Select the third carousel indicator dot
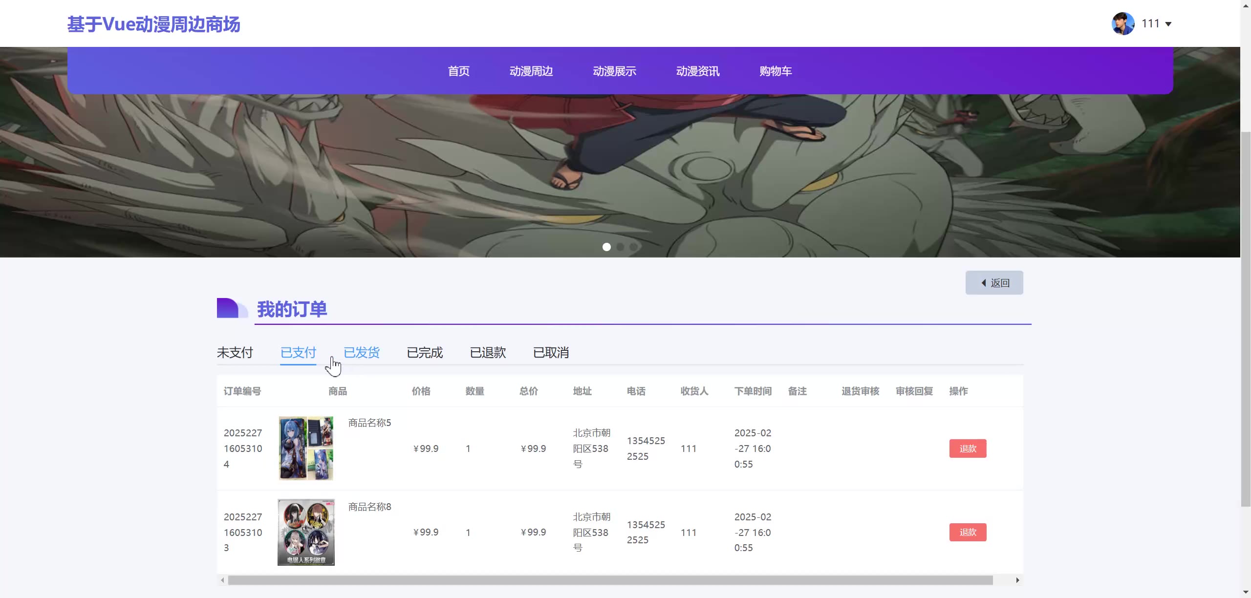The width and height of the screenshot is (1251, 598). point(633,247)
